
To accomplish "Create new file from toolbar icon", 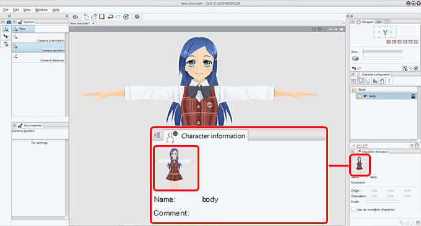I will [87, 17].
